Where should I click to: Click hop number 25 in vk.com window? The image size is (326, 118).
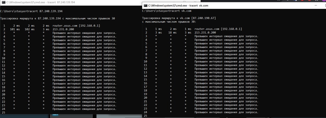point(145,116)
